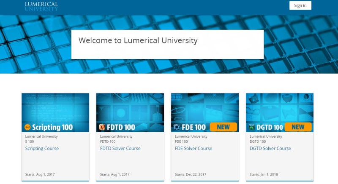Click the Scripting 100 orange script icon
Viewport: 338px width, 184px height.
tap(27, 127)
